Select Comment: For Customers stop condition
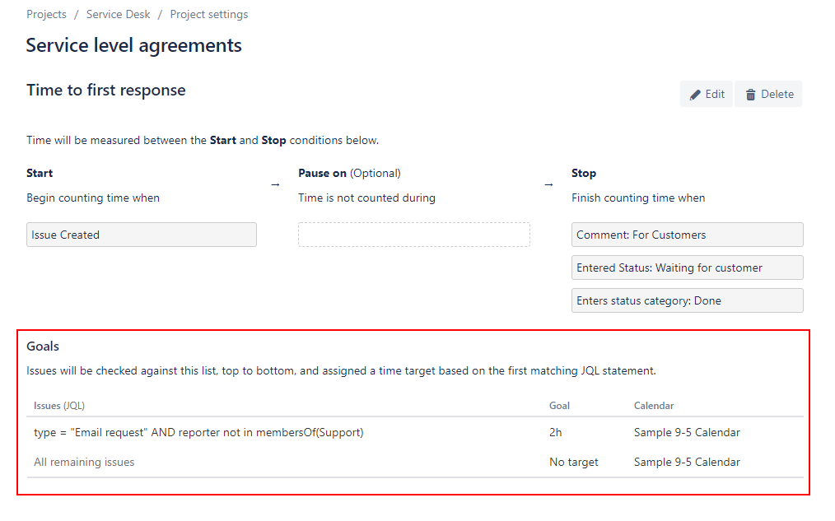 pyautogui.click(x=687, y=235)
